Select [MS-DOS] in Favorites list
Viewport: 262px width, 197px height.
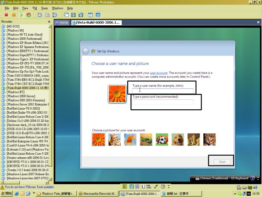pos(13,26)
